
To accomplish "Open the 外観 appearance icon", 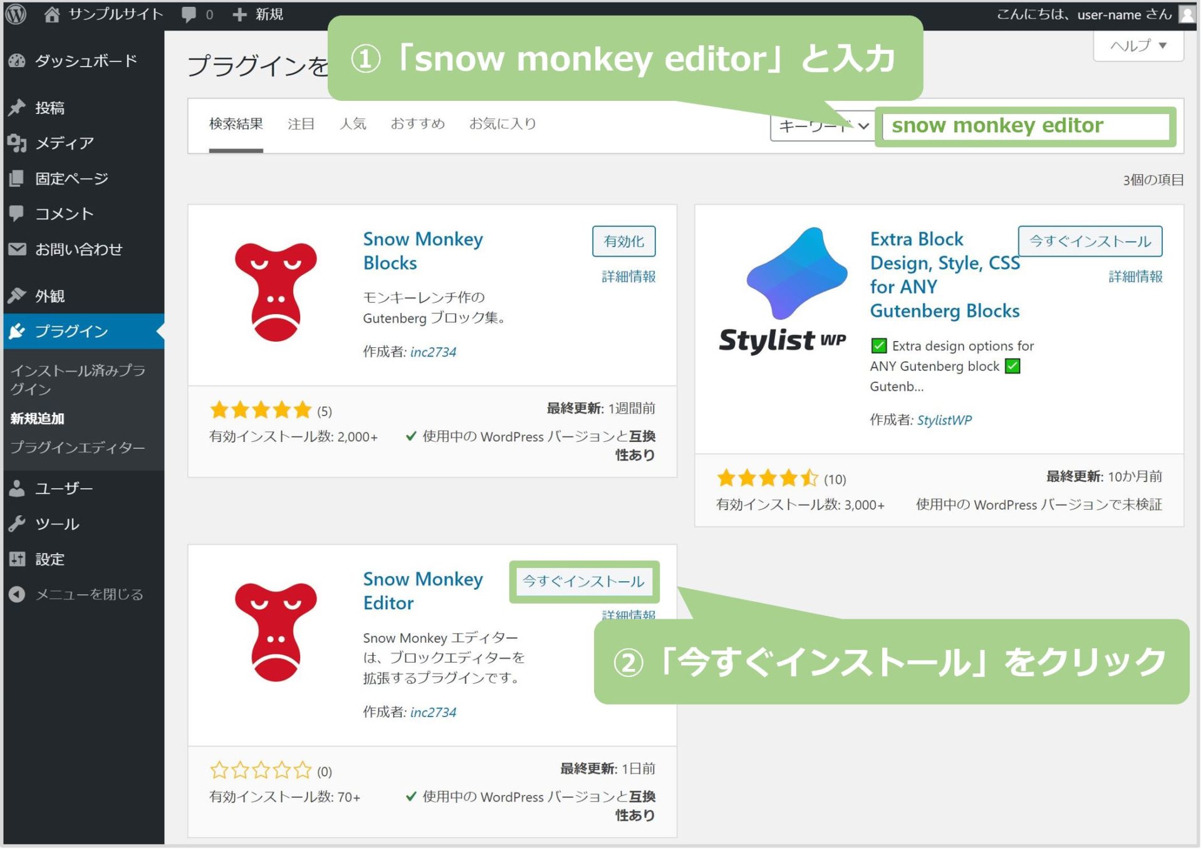I will 18,295.
